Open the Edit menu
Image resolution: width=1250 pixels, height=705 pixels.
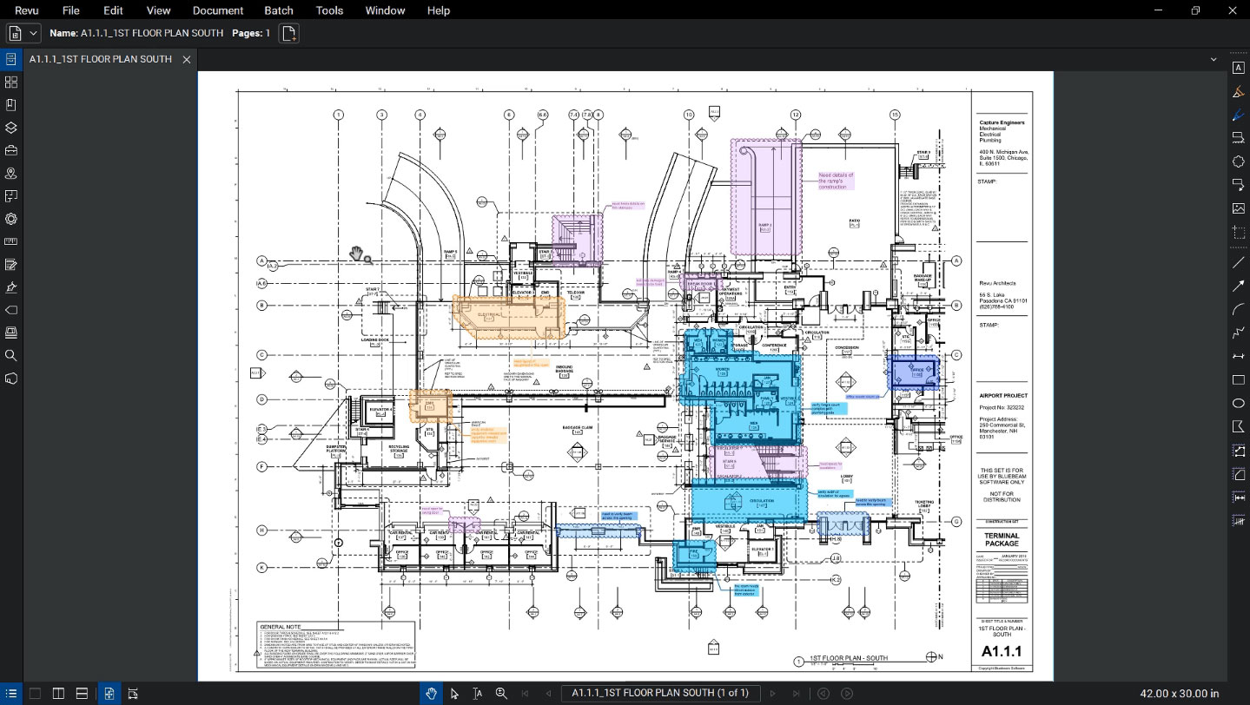[x=113, y=10]
